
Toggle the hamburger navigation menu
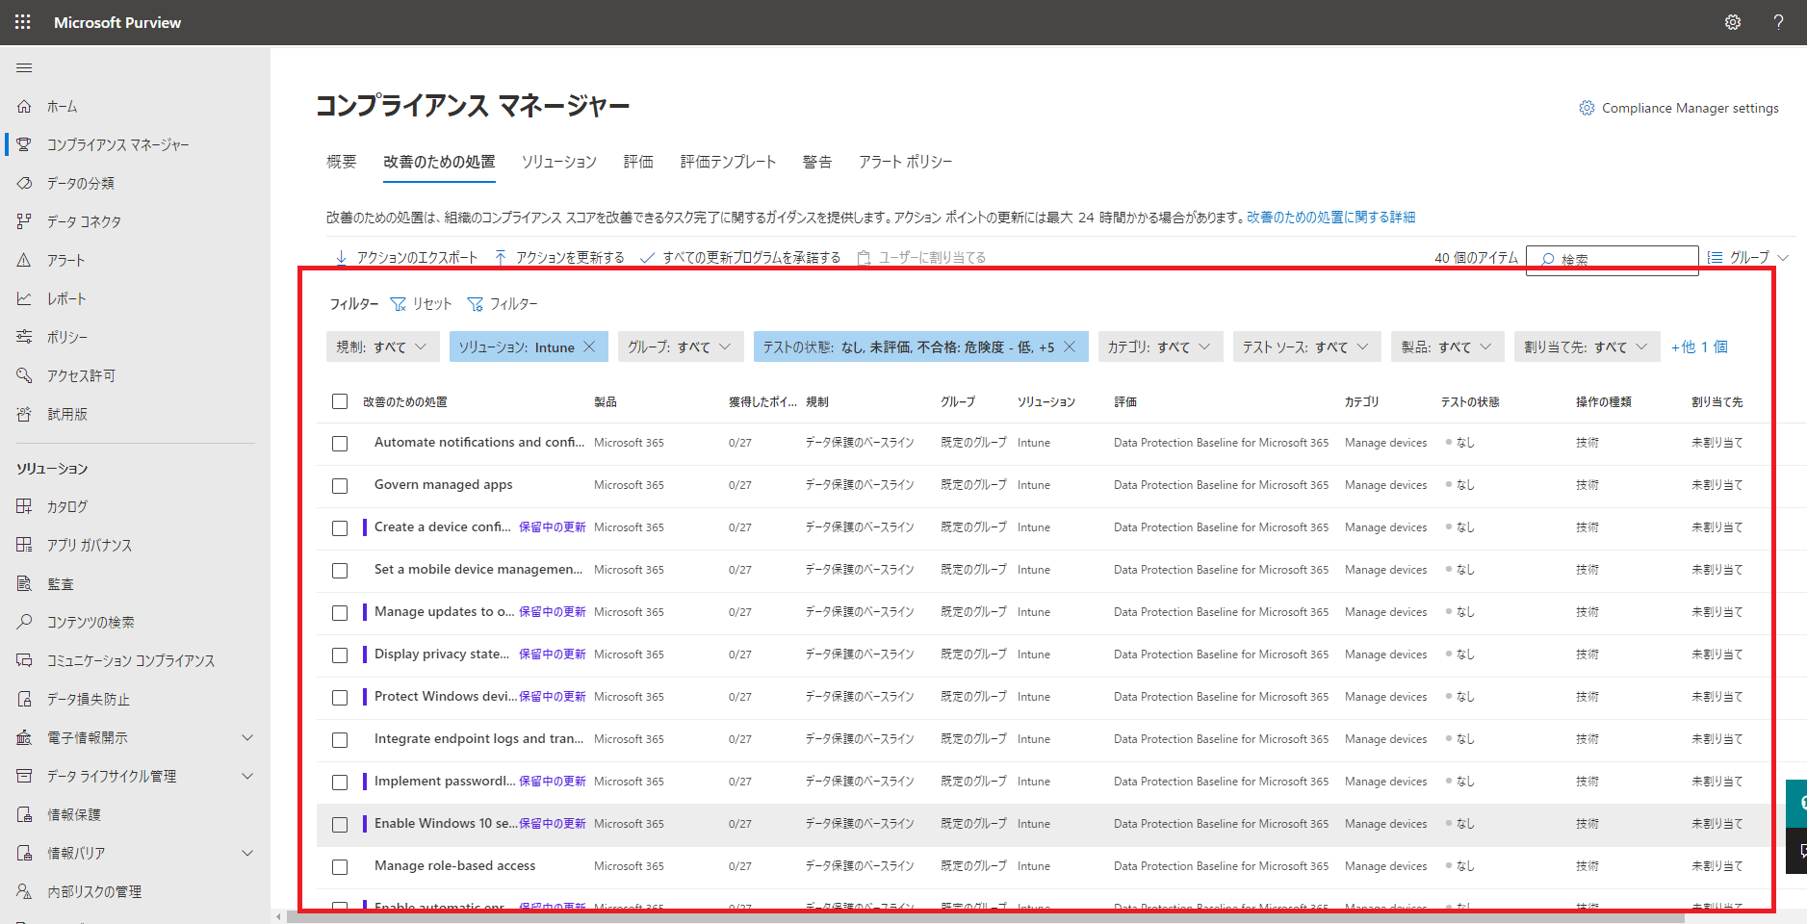pos(24,67)
